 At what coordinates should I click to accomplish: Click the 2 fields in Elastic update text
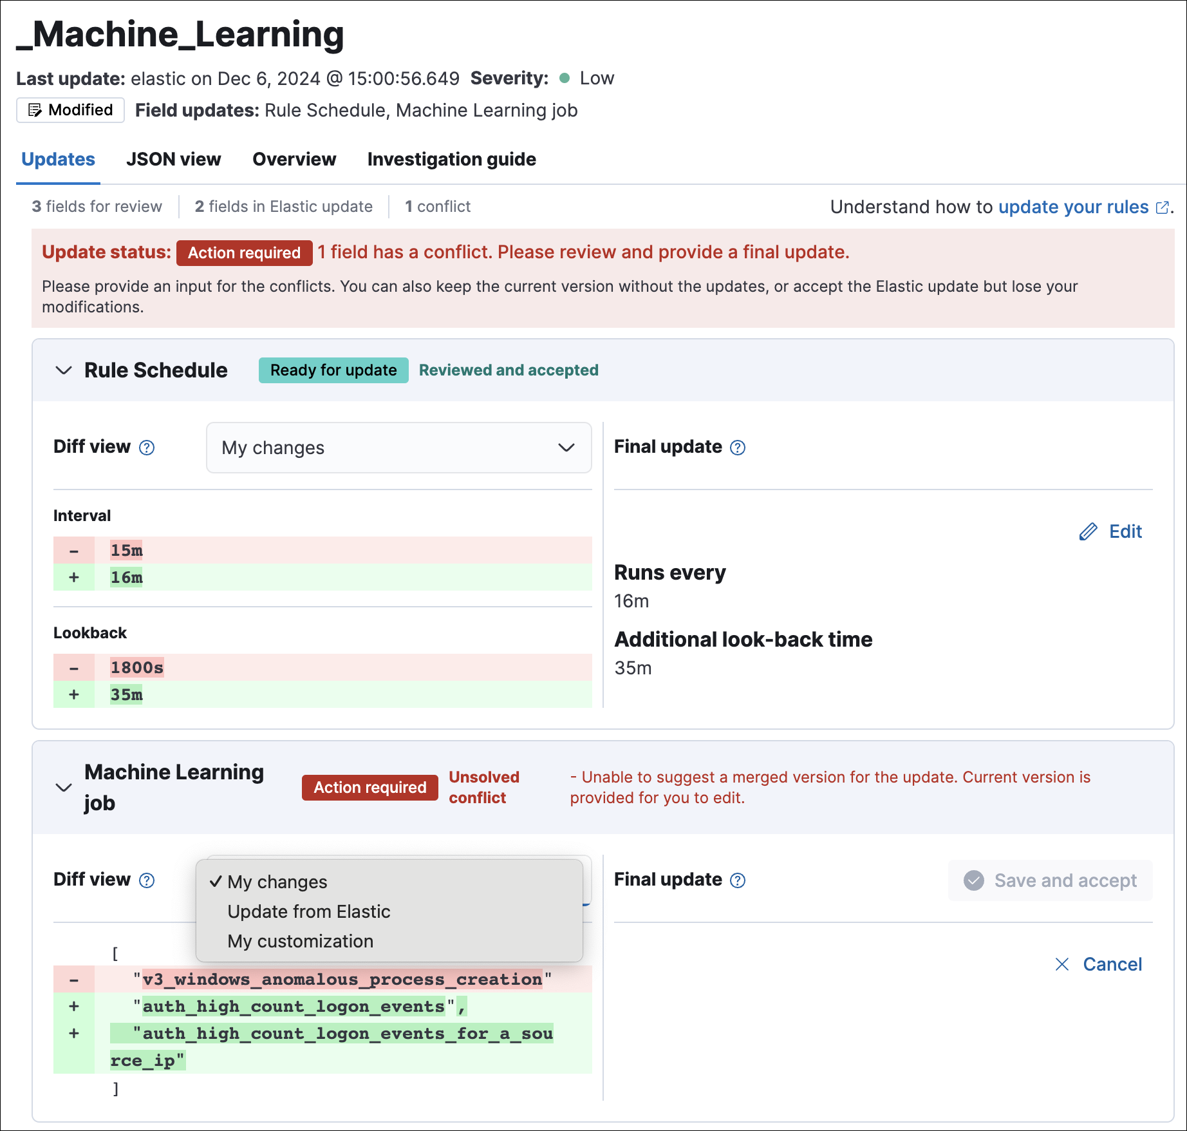283,207
